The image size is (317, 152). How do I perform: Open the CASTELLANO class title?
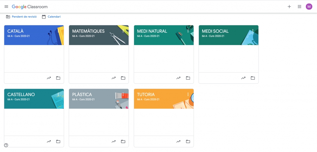[21, 95]
